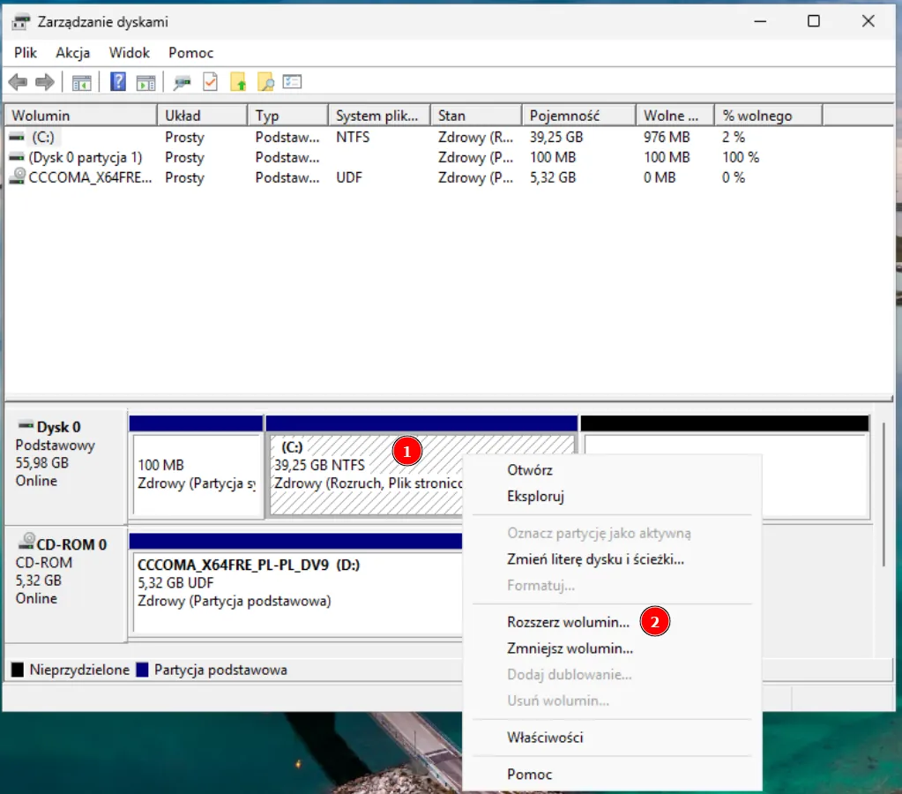Choose Rozszerz wolumin from the context menu
902x794 pixels.
569,621
